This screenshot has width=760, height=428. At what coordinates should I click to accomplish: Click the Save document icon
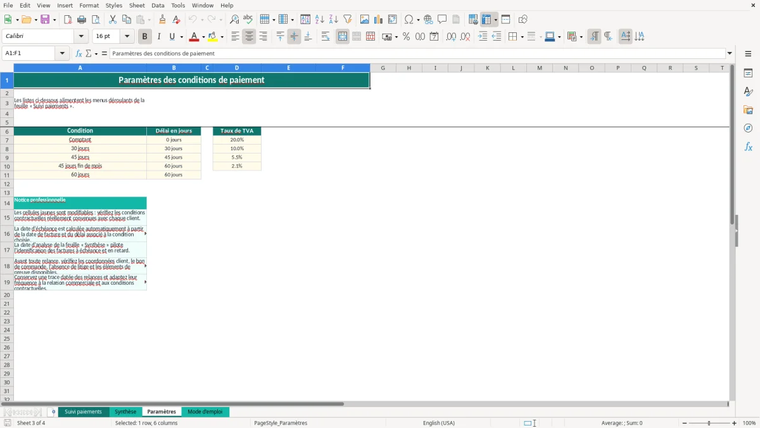point(45,20)
